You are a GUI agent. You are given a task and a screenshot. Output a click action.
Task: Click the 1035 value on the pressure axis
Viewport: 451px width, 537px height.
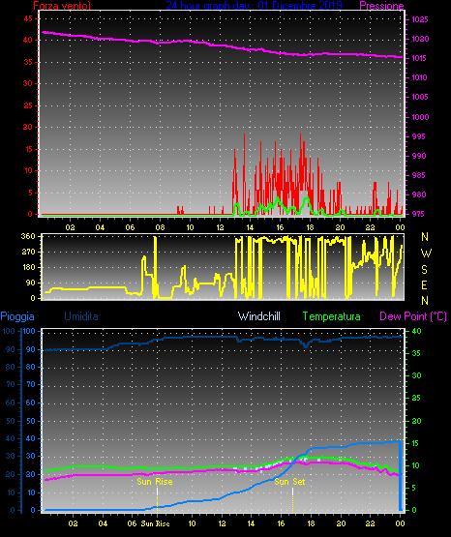pos(420,19)
